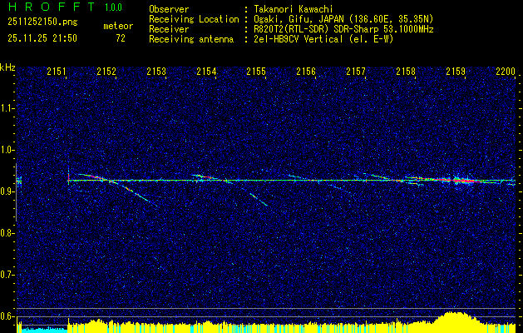Click the 0.8 kHz axis label
Image resolution: width=523 pixels, height=333 pixels.
[x=7, y=233]
